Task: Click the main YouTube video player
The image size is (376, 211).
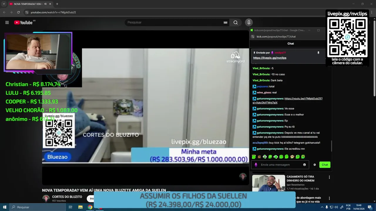Action: (145, 108)
